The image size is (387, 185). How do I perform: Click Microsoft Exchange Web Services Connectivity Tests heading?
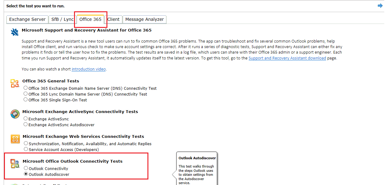pyautogui.click(x=83, y=137)
